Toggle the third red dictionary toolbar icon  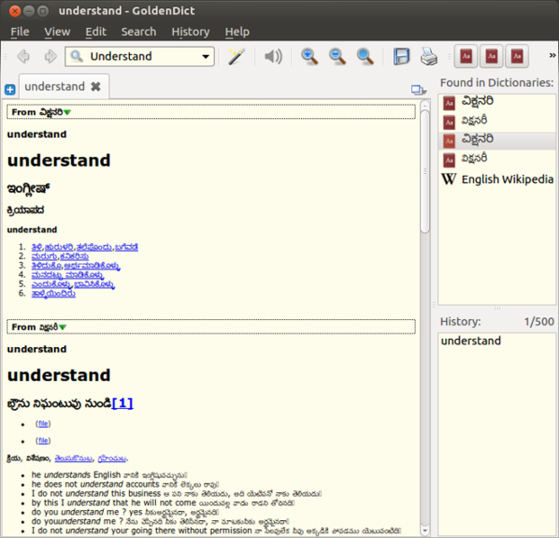tap(517, 56)
